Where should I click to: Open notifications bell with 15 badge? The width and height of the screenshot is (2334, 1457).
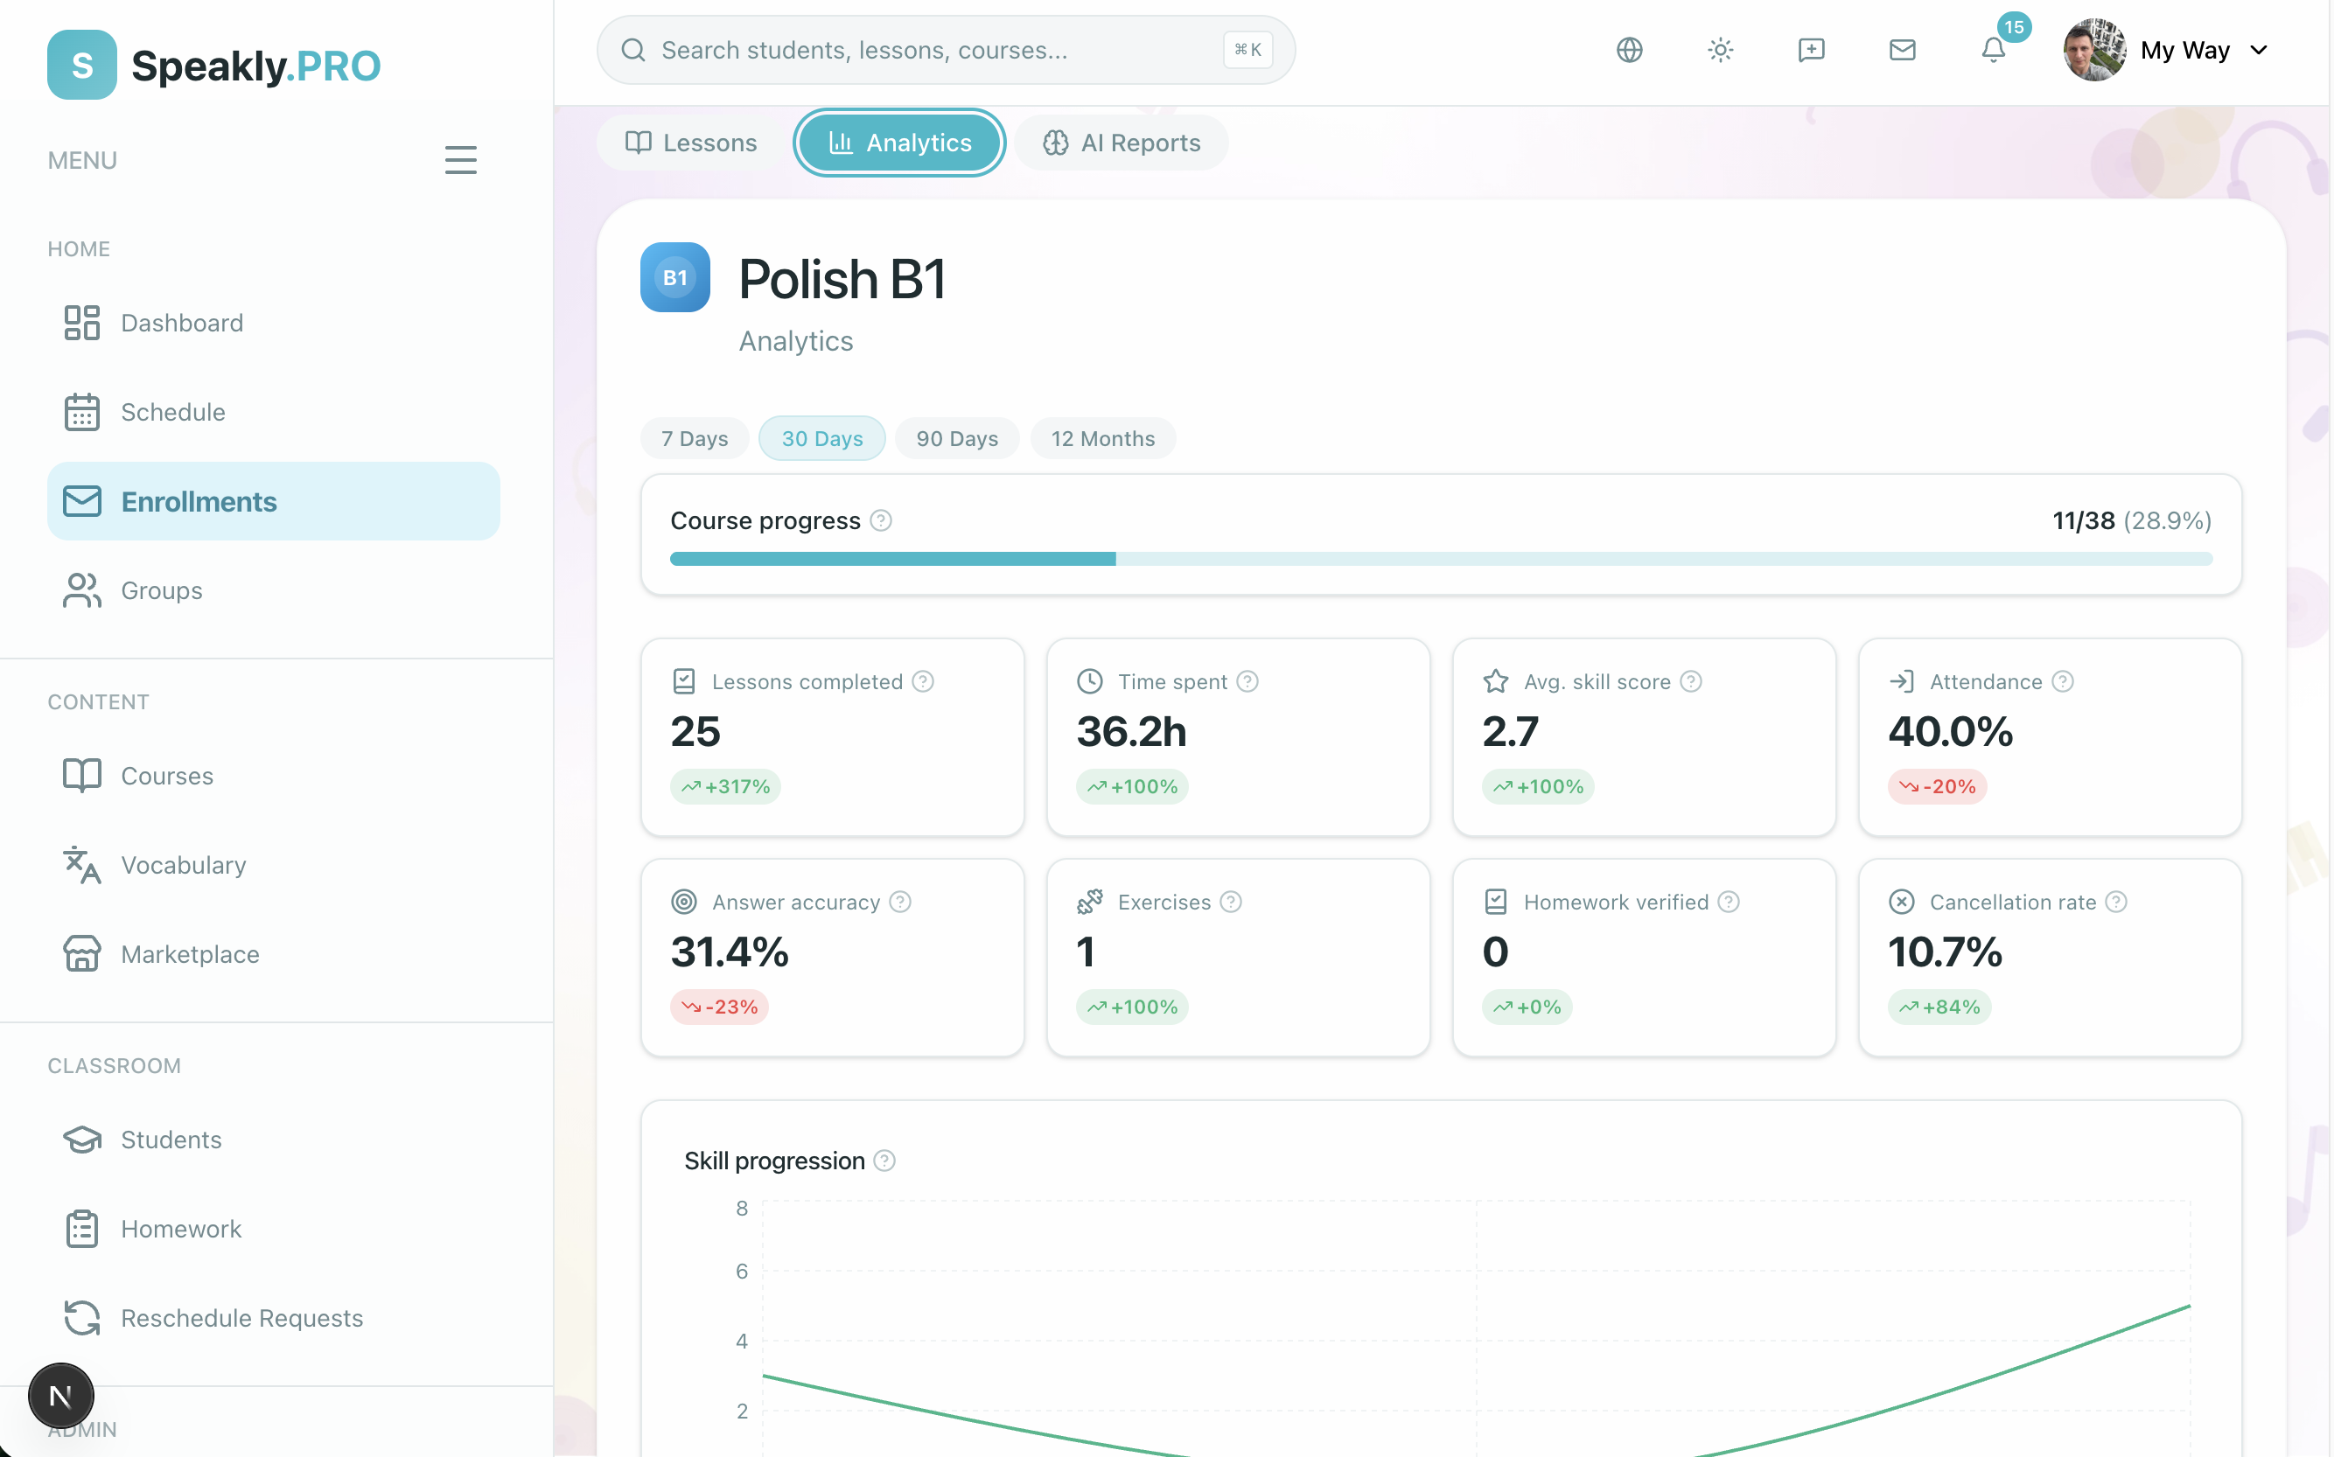(x=1994, y=50)
